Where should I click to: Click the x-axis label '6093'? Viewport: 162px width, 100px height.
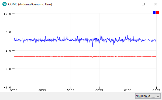99,90
